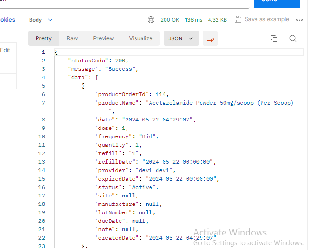Click the "data" key on line 4

[78, 77]
